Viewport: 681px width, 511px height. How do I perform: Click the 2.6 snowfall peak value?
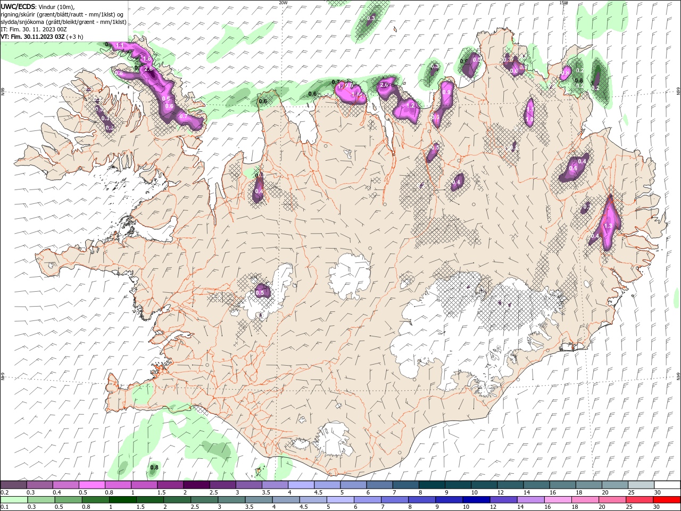coord(148,69)
